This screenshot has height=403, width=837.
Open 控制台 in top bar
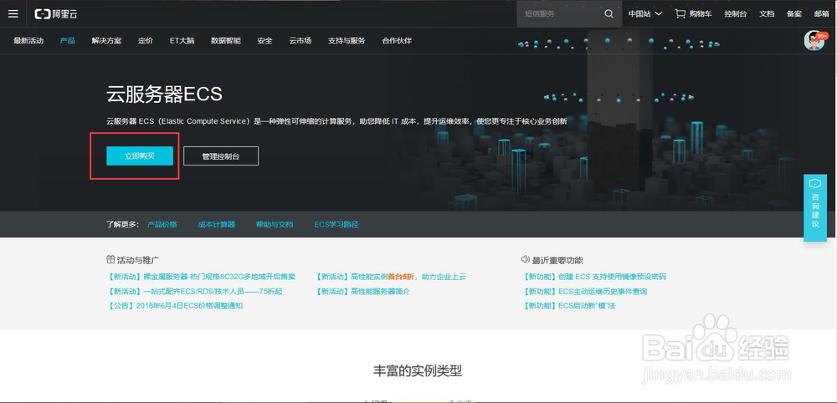pos(735,14)
